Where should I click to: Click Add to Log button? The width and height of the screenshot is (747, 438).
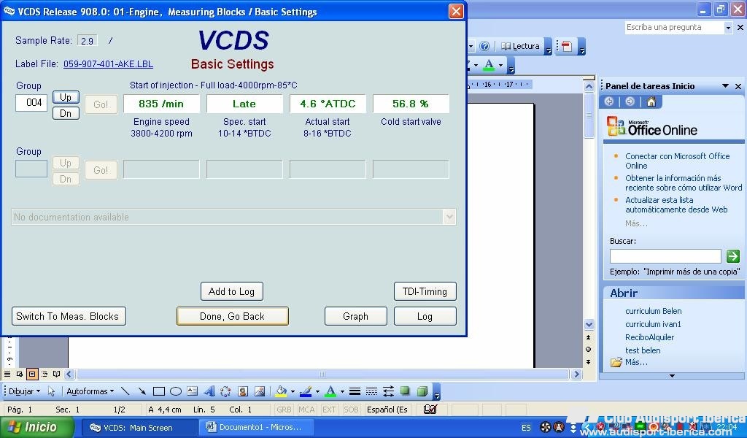[x=231, y=292]
